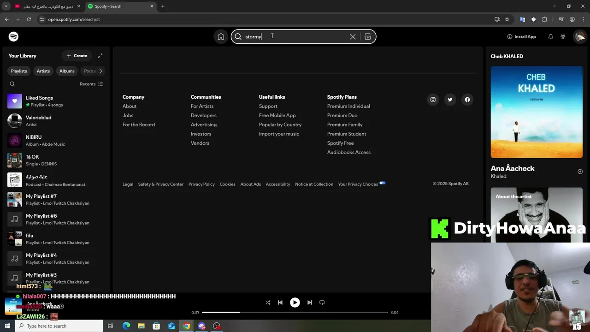Open Spotify's Twitter page

coord(450,100)
